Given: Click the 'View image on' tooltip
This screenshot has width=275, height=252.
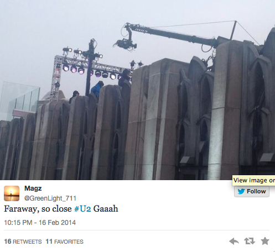Looking at the screenshot, I should 254,180.
